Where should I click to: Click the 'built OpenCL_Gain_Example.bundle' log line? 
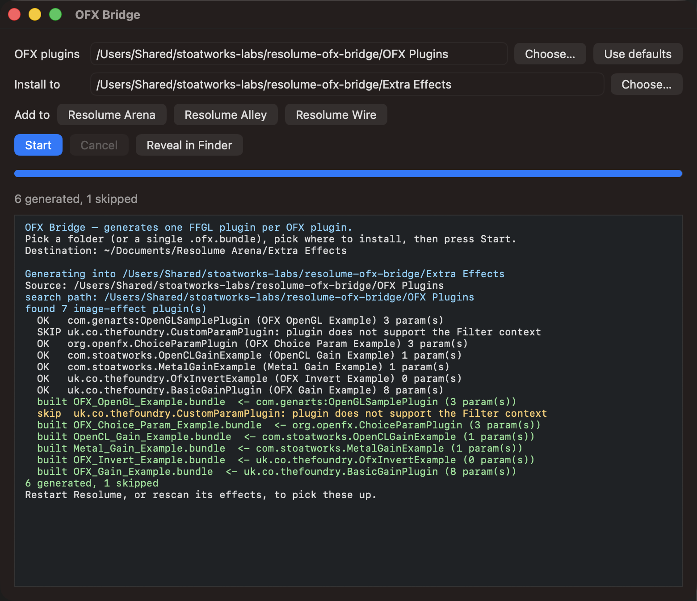coord(286,436)
